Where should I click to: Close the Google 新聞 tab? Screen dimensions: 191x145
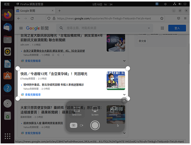click(53, 11)
